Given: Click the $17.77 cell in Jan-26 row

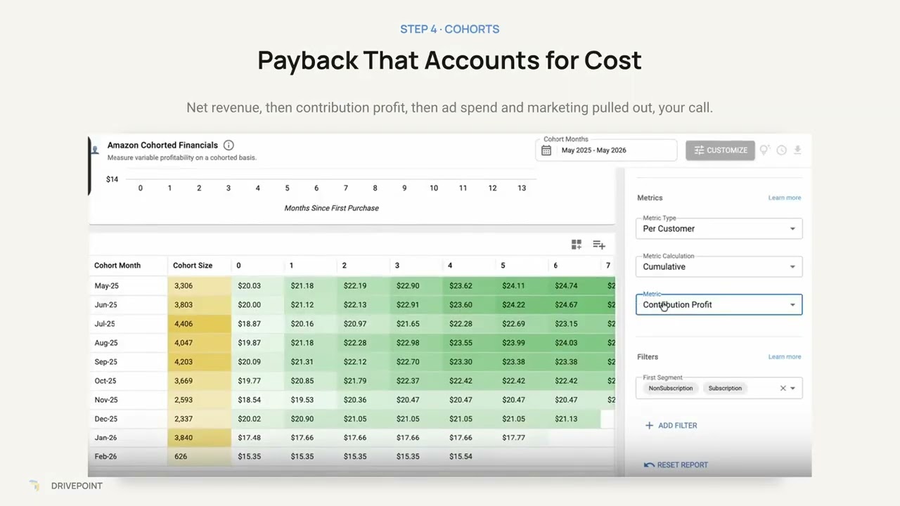Looking at the screenshot, I should [522, 437].
